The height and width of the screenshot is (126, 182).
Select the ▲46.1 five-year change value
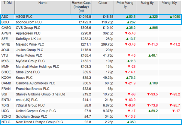[153, 55]
